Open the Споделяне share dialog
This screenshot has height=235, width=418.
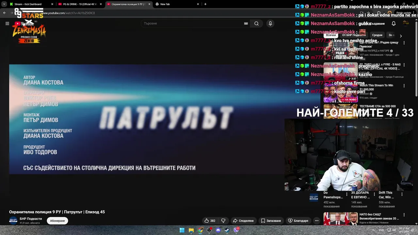point(243,221)
